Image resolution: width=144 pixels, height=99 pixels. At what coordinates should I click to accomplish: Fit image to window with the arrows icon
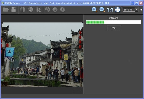click(118, 9)
